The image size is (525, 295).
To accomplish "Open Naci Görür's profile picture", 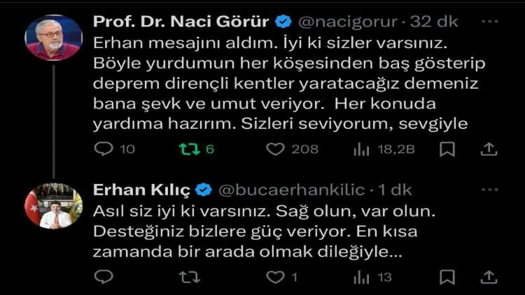I will [x=54, y=38].
